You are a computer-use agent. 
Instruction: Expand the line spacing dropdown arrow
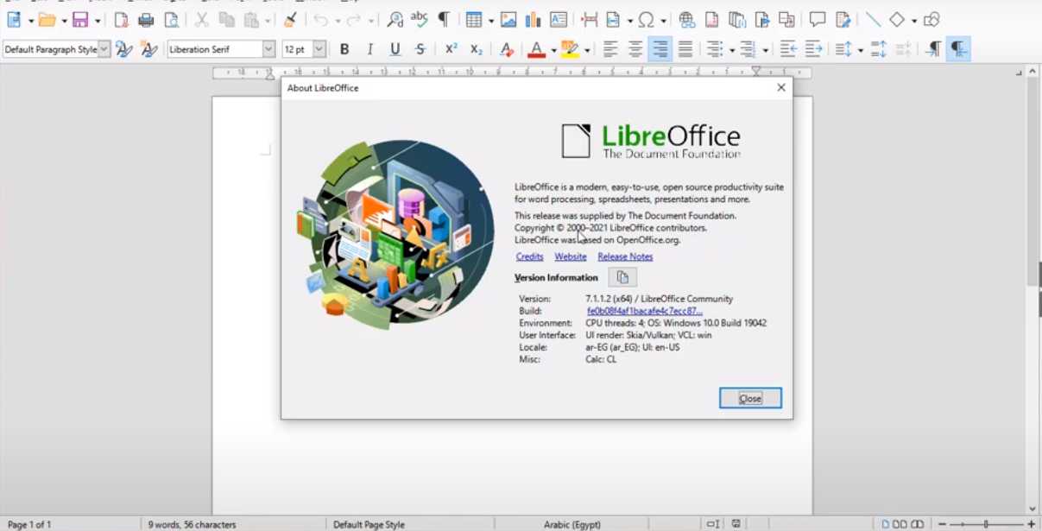click(x=861, y=50)
